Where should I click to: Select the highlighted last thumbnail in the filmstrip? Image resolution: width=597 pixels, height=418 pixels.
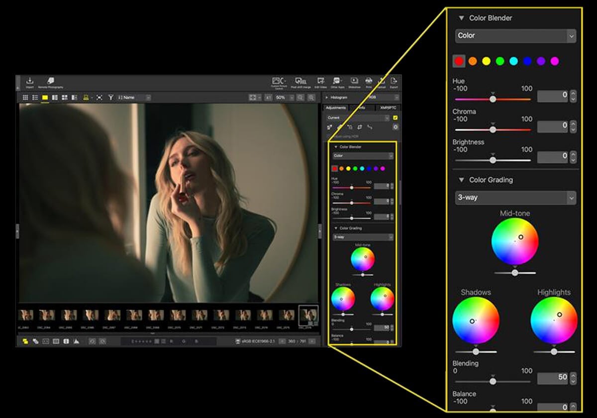pyautogui.click(x=308, y=315)
